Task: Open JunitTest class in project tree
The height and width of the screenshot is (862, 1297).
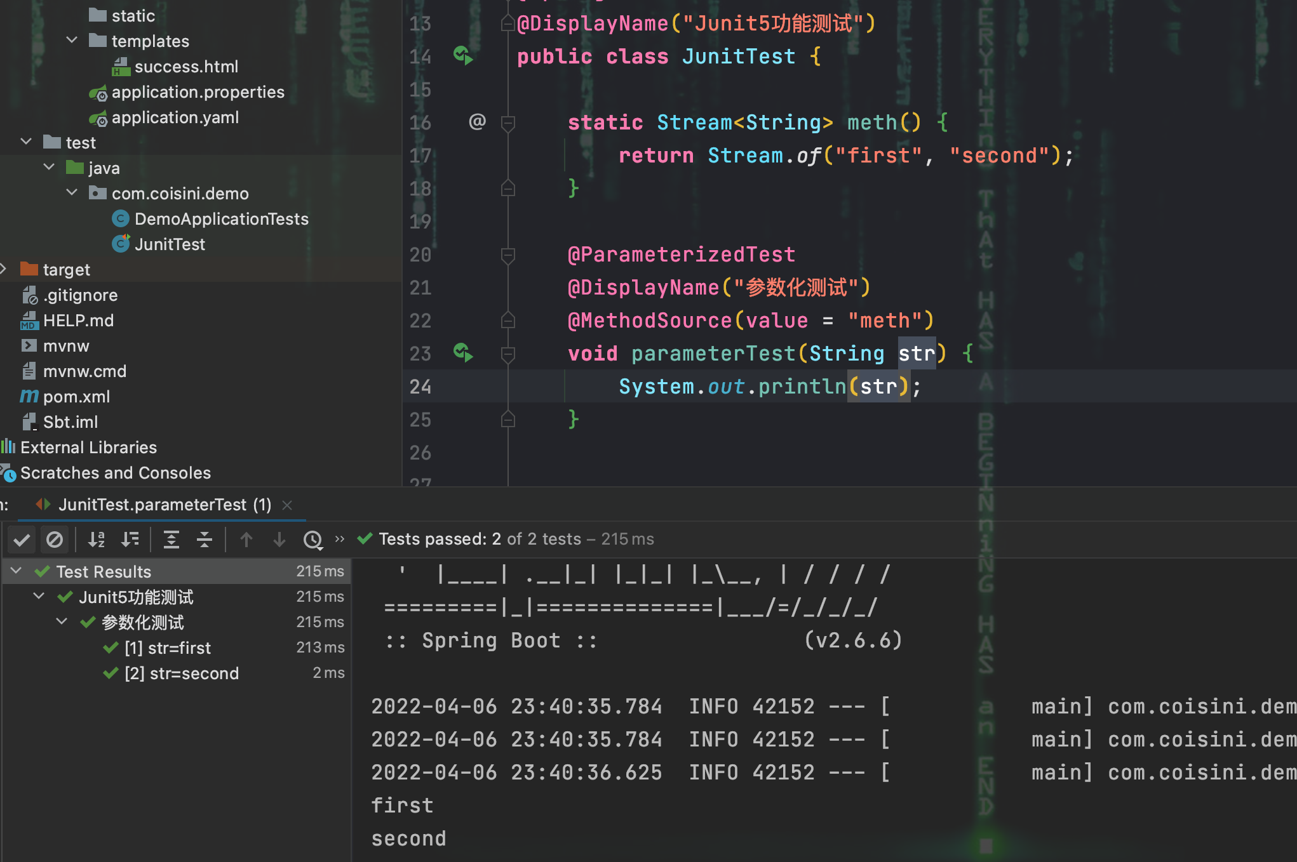Action: point(170,244)
